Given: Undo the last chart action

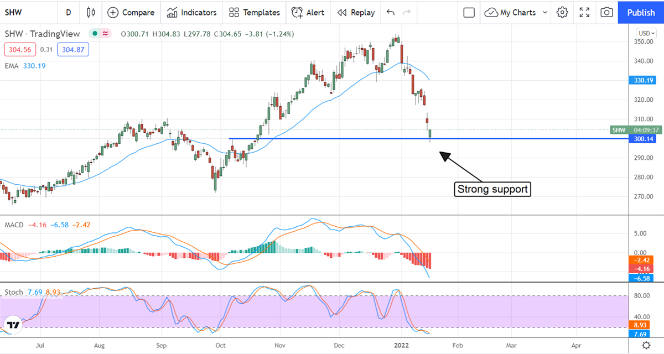Looking at the screenshot, I should coord(391,12).
